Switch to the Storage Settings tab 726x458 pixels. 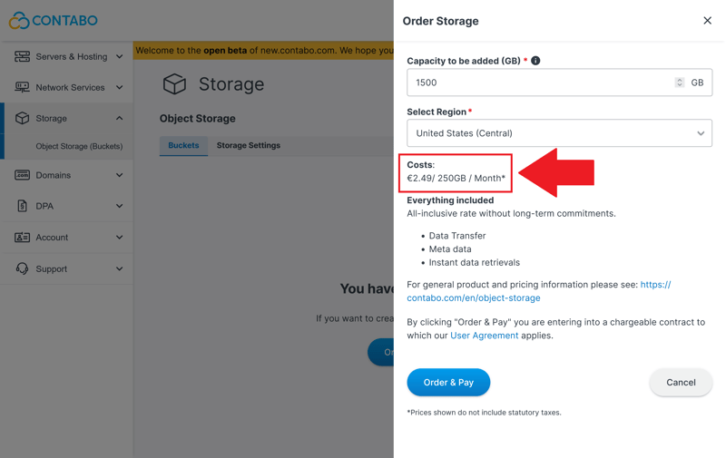[248, 145]
